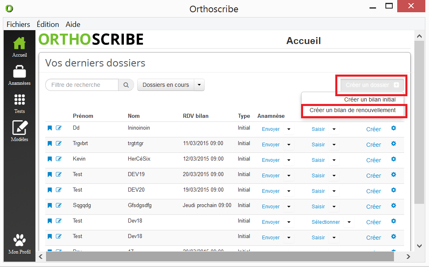Expand Envoyer dropdown arrow in DEV19 row
Image resolution: width=429 pixels, height=267 pixels.
[288, 176]
